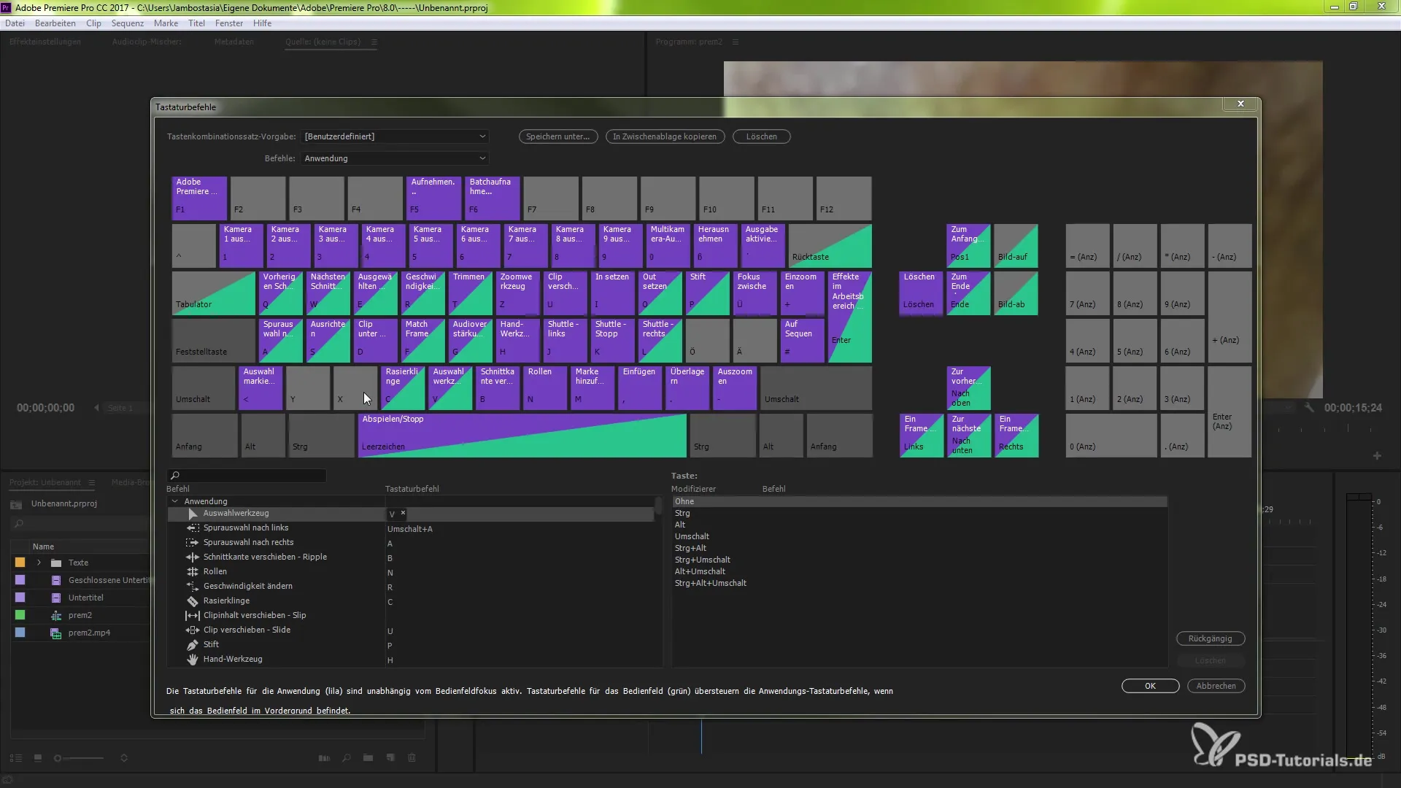Click the trash delete icon in project panel
The height and width of the screenshot is (788, 1401).
point(412,758)
